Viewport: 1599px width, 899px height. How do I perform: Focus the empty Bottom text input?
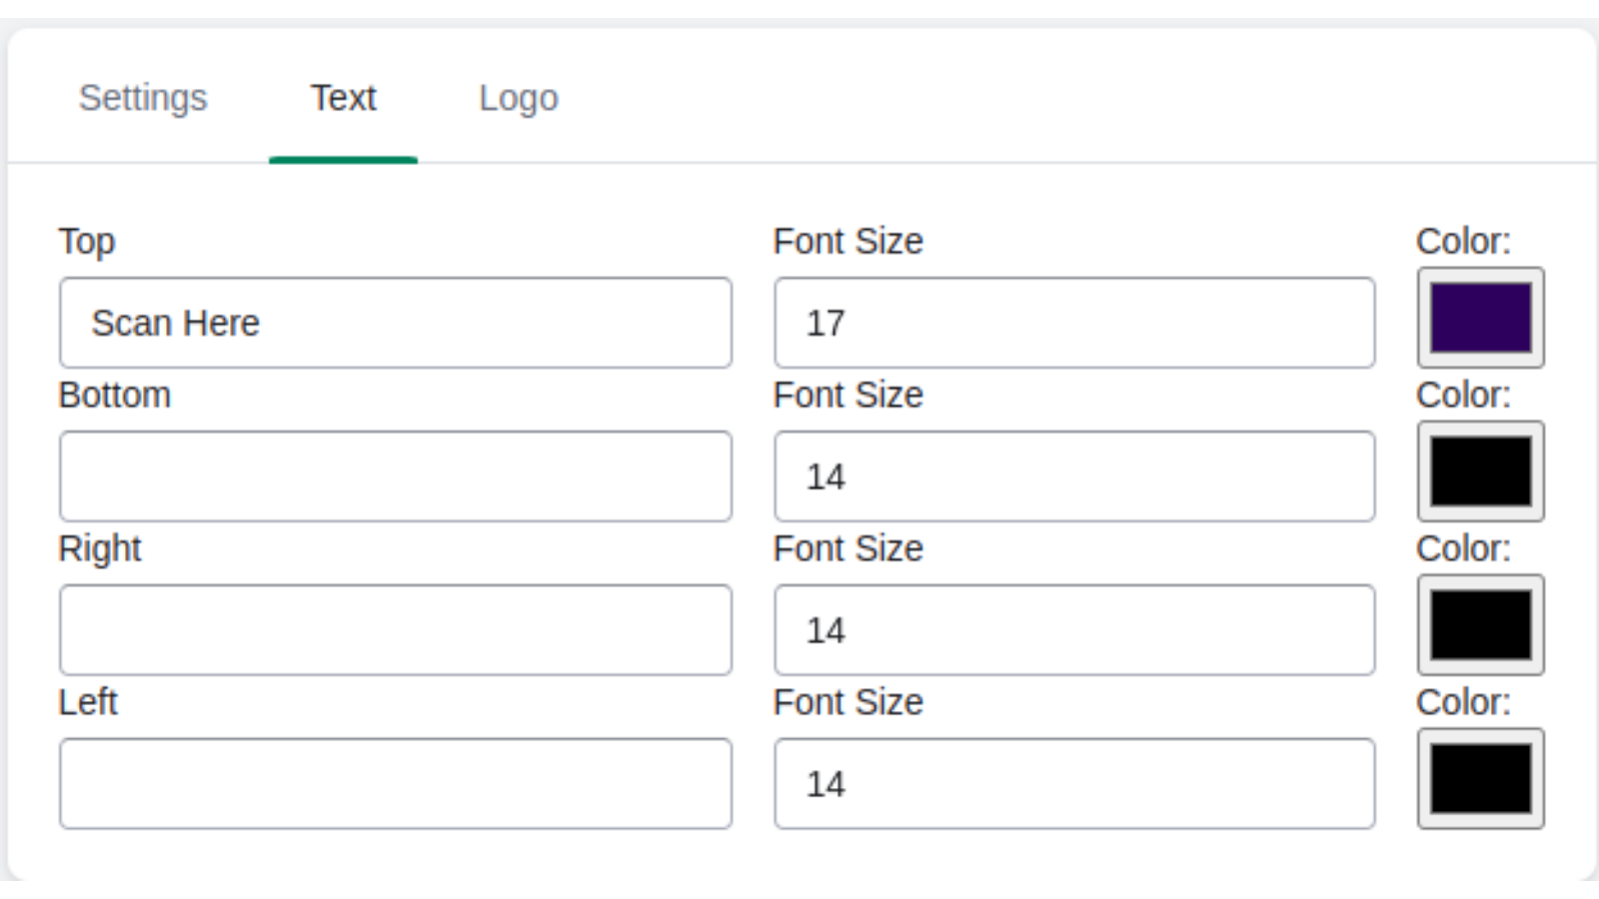pyautogui.click(x=396, y=476)
